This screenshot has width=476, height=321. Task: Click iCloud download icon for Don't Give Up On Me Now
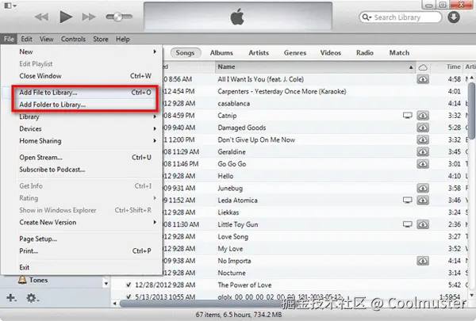[423, 139]
